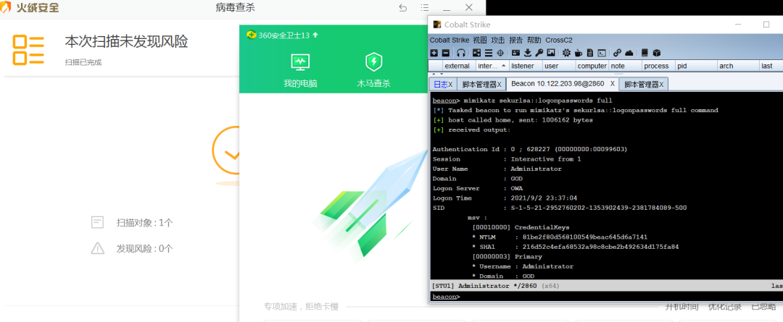Click the 360安全卫士13 title text

[284, 35]
